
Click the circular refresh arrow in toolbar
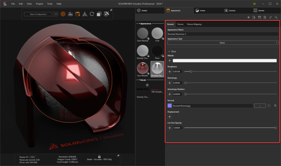coord(92,14)
